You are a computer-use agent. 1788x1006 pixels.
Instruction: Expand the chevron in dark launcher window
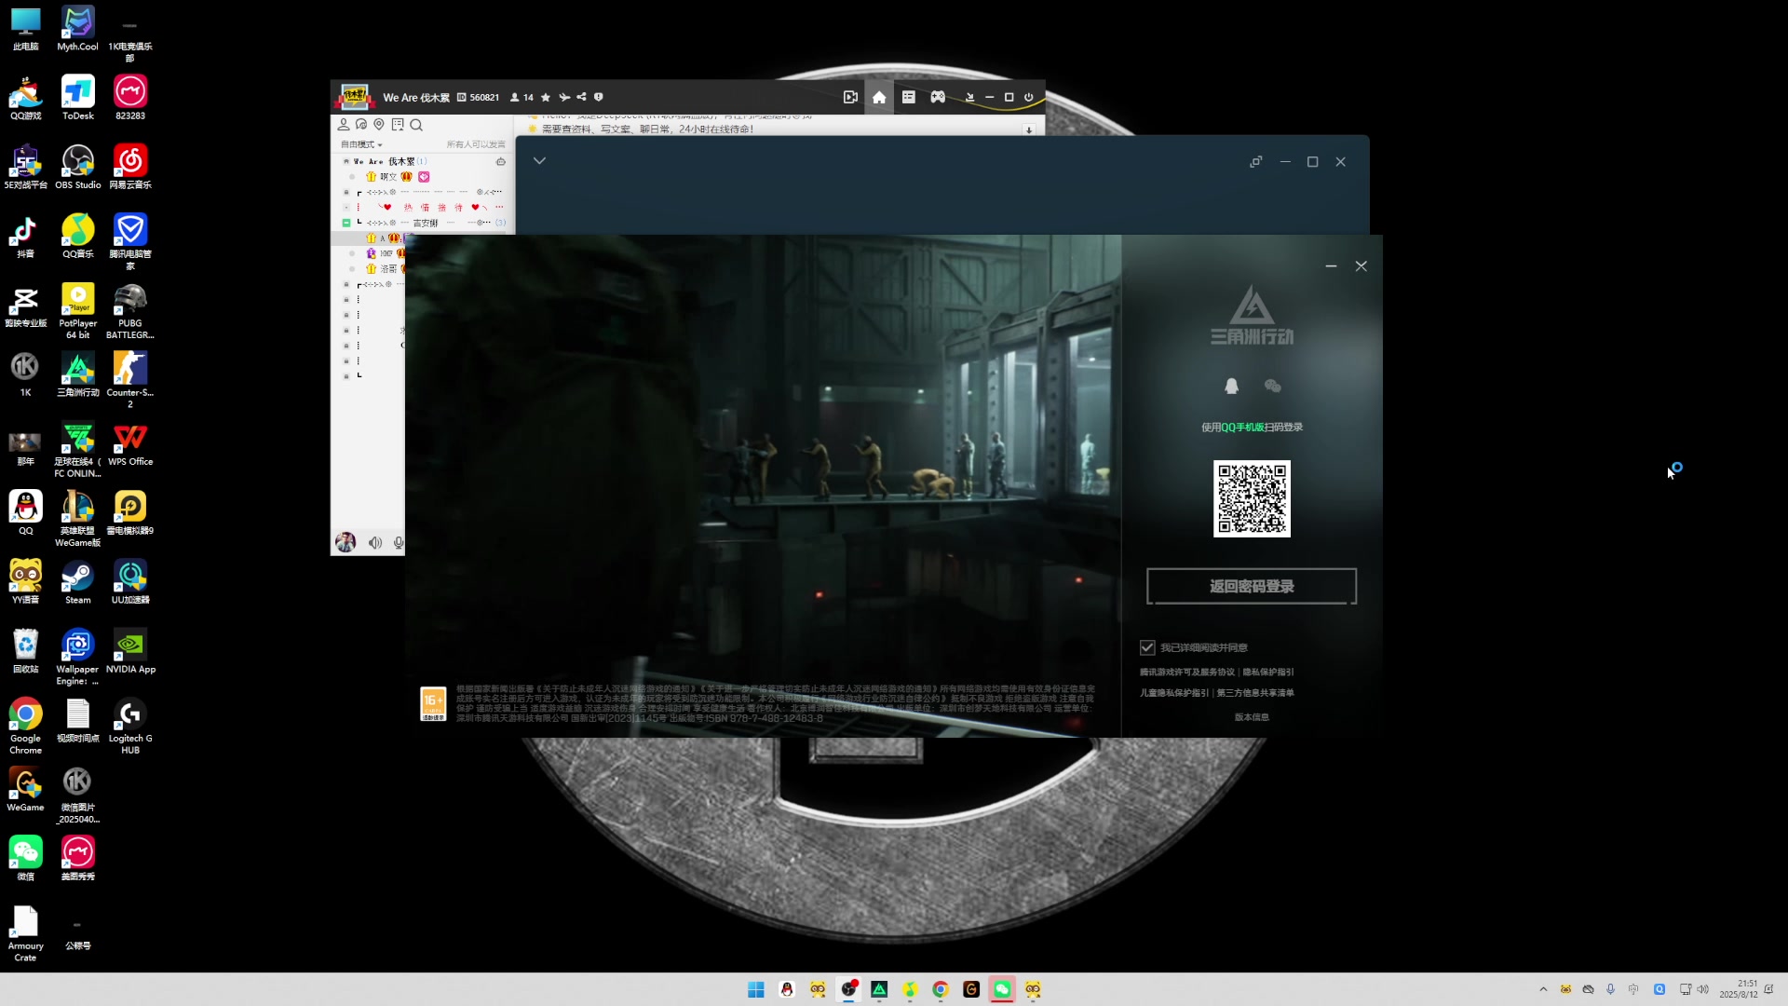pyautogui.click(x=539, y=161)
